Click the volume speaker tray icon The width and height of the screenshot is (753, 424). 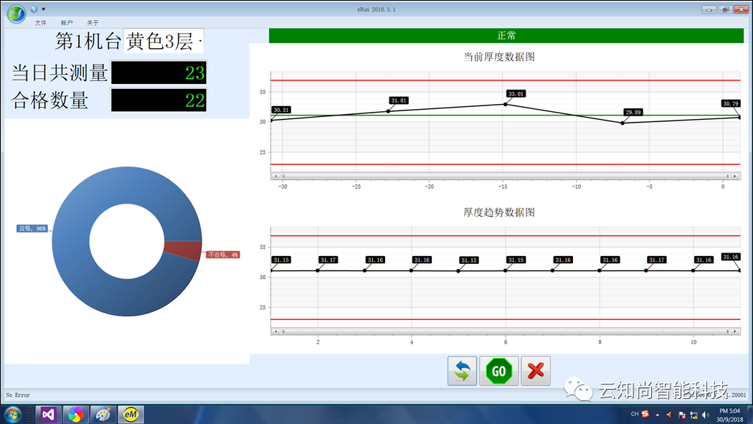(705, 415)
